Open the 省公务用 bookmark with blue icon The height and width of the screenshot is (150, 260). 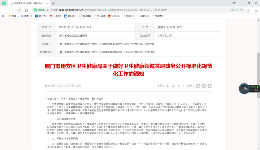(x=70, y=16)
